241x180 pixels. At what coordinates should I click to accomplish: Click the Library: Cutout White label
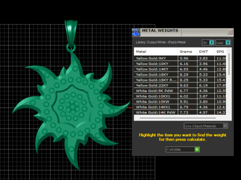click(x=161, y=42)
